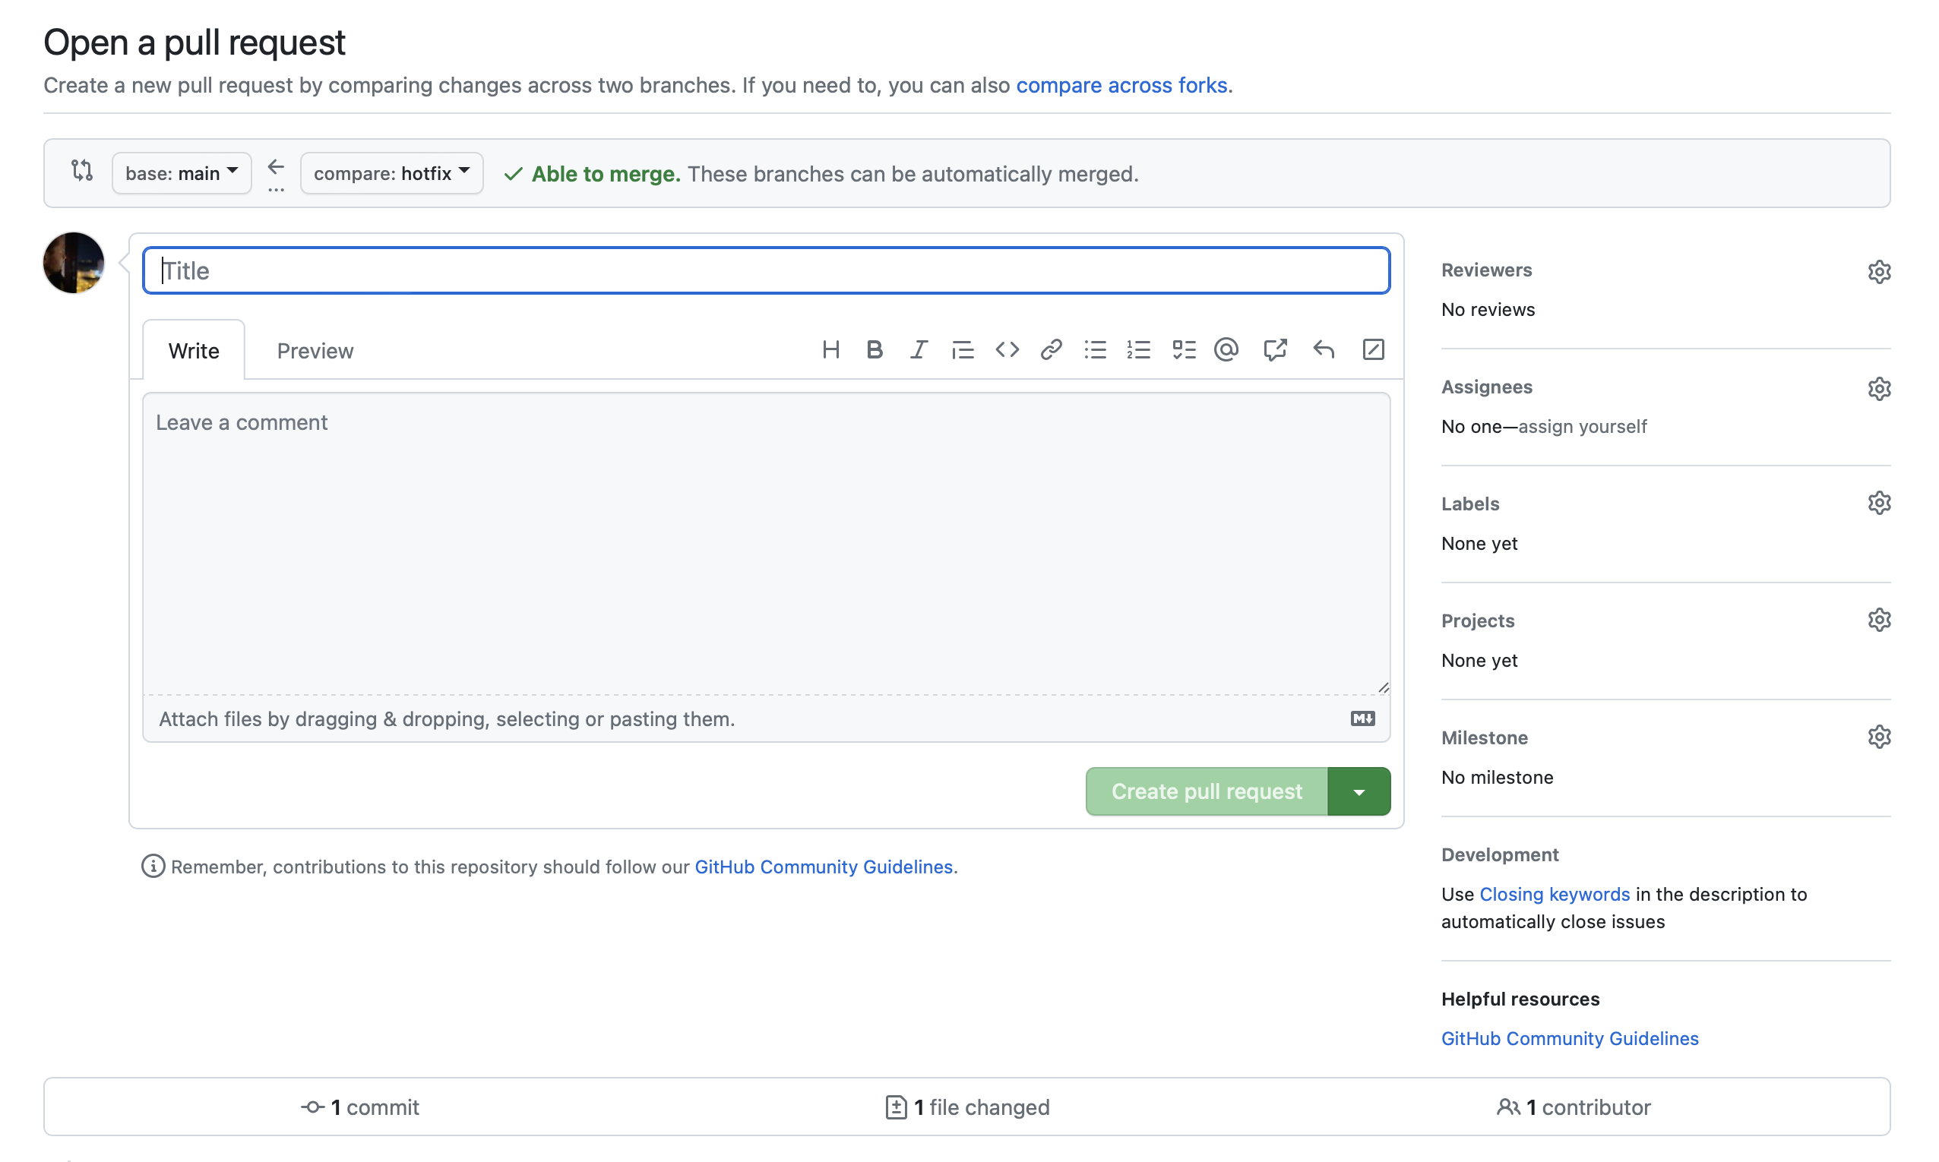1939x1162 pixels.
Task: View the 1 file changed tab
Action: pos(967,1107)
